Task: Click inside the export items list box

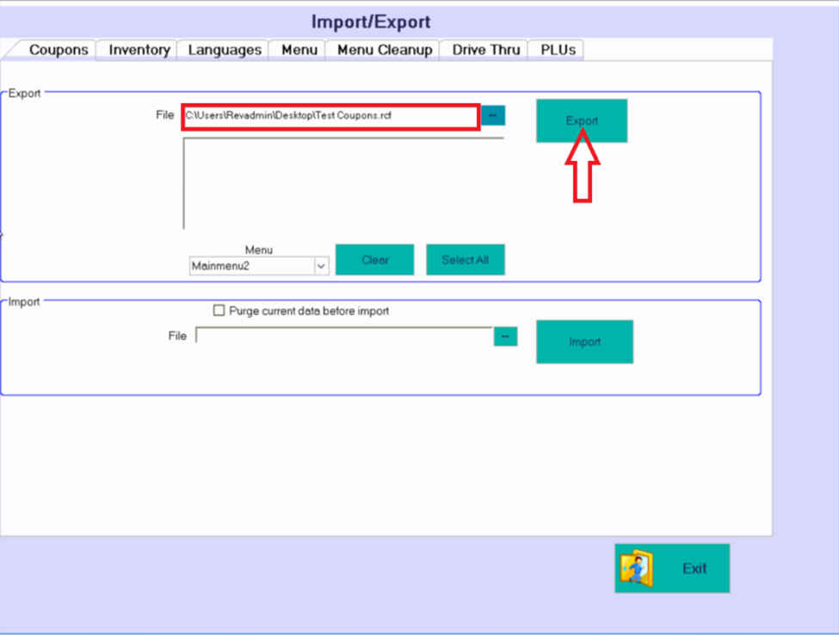Action: click(343, 183)
